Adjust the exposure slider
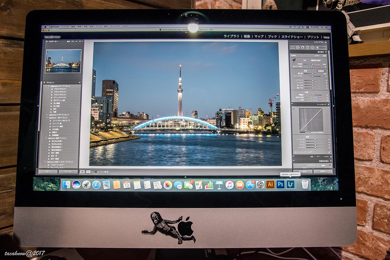Image resolution: width=390 pixels, height=260 pixels. point(312,74)
